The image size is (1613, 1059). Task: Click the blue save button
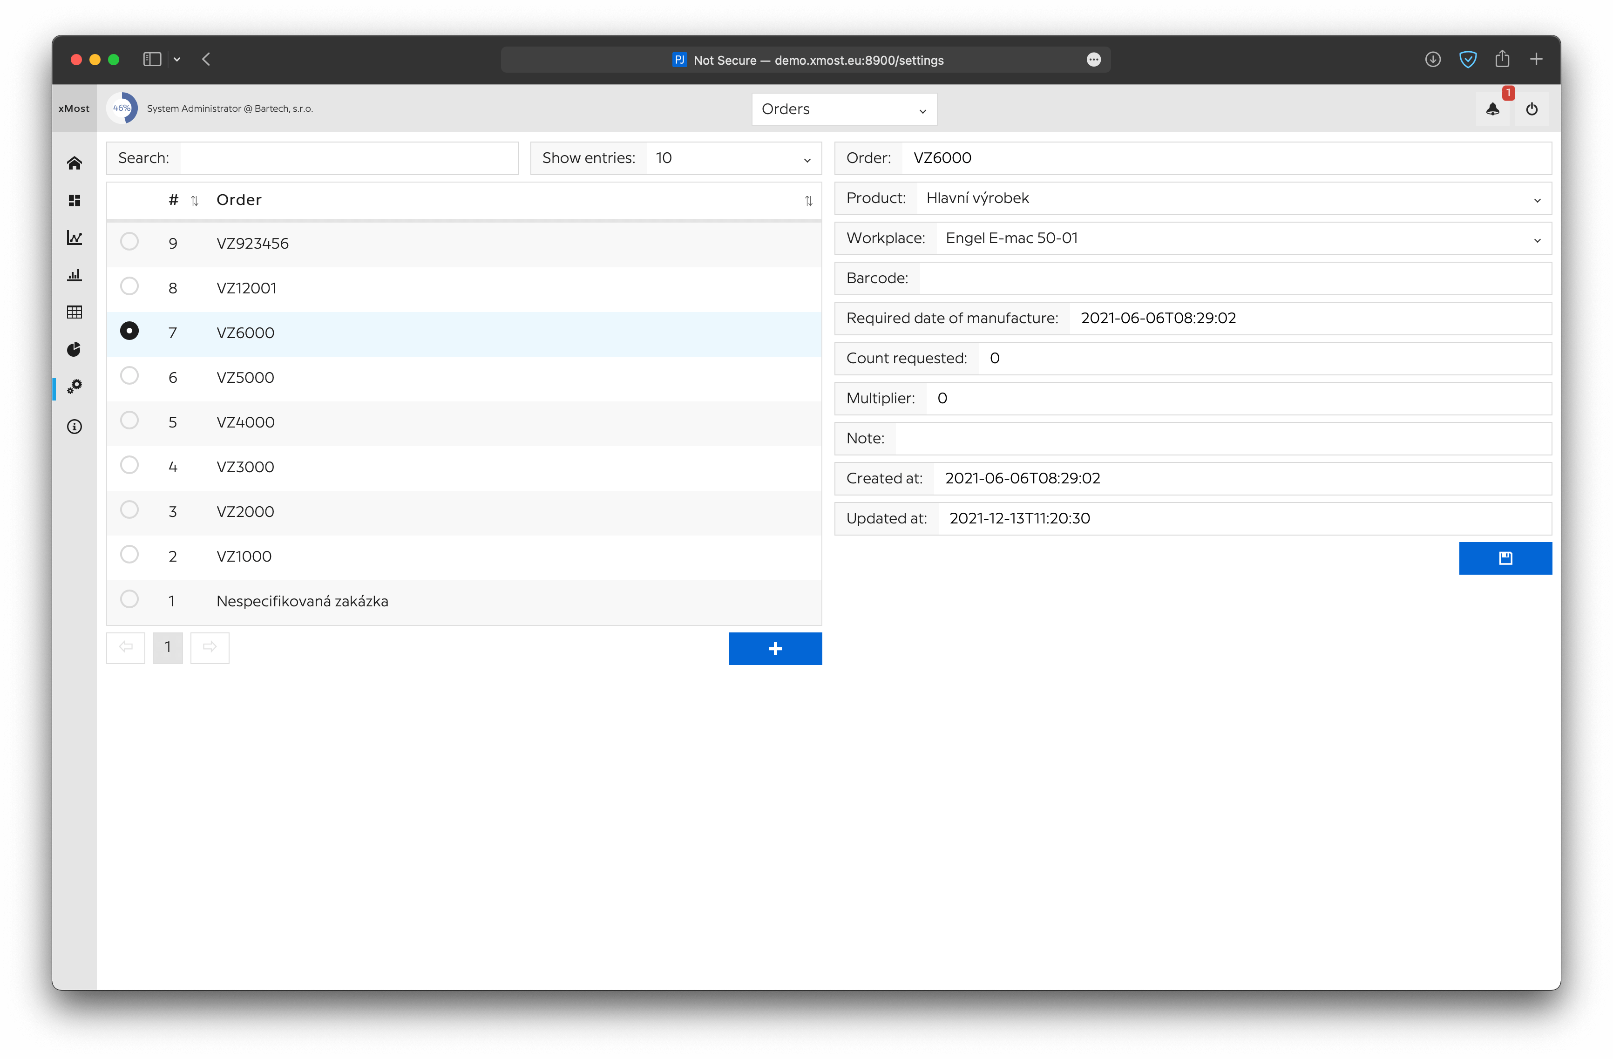(x=1505, y=558)
